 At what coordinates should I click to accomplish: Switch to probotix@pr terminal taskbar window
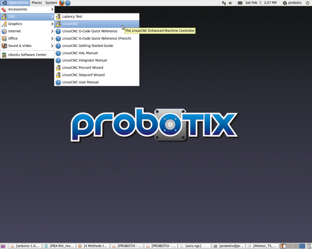click(229, 246)
